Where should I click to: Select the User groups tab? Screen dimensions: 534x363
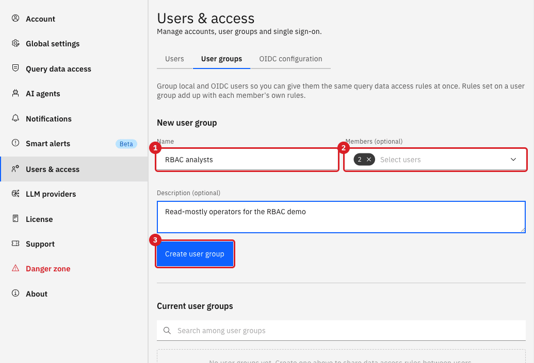221,59
